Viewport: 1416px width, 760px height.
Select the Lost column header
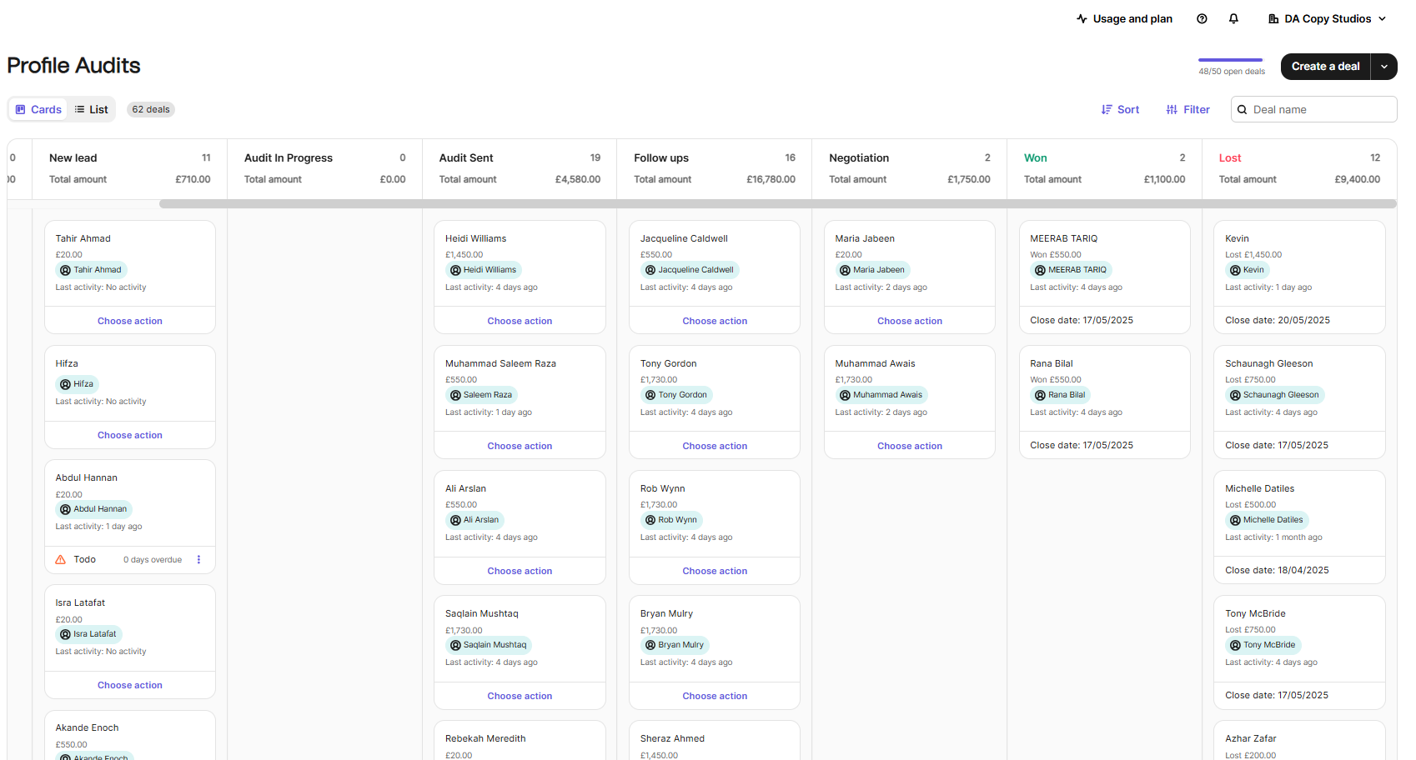[x=1229, y=158]
